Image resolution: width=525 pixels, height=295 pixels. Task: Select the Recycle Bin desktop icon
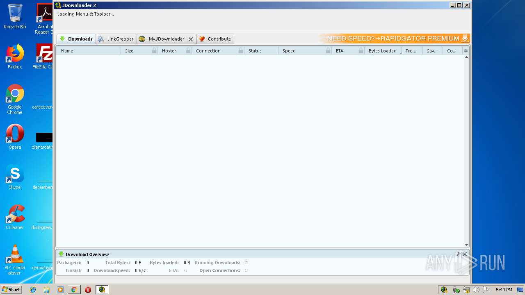pyautogui.click(x=15, y=16)
